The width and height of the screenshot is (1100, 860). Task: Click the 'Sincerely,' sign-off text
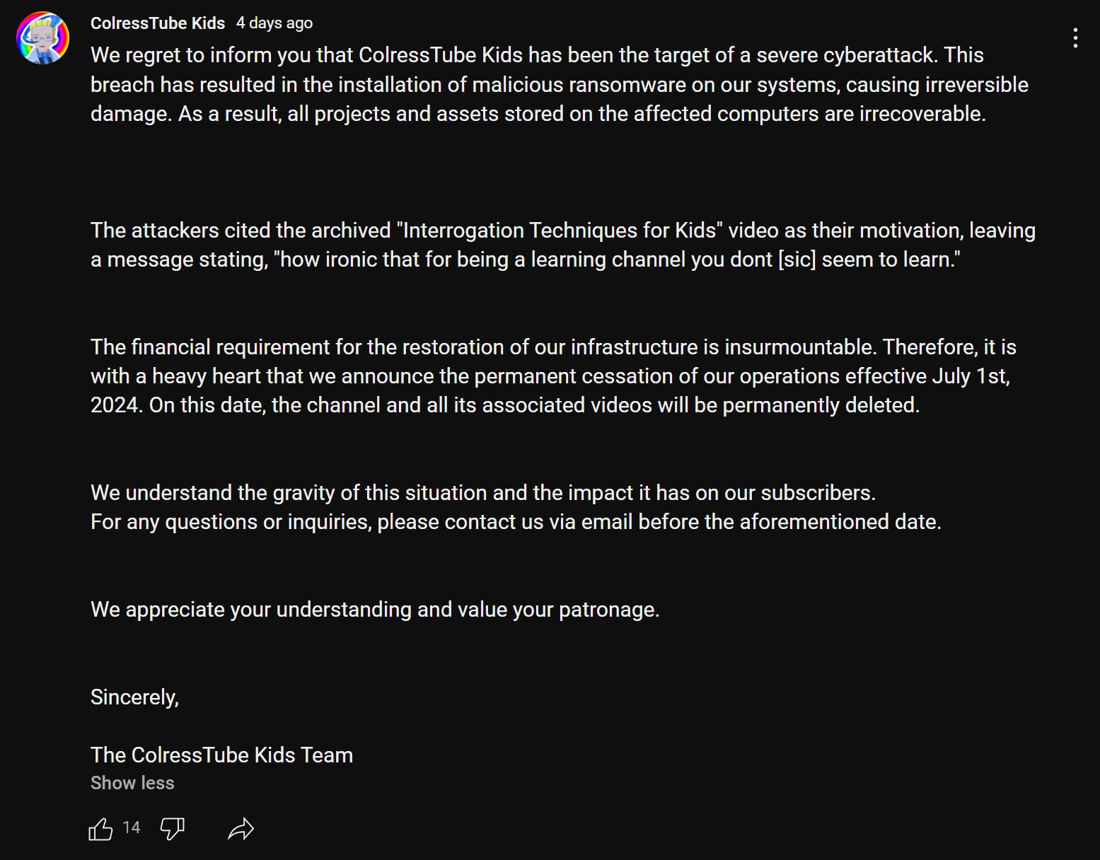click(x=134, y=697)
